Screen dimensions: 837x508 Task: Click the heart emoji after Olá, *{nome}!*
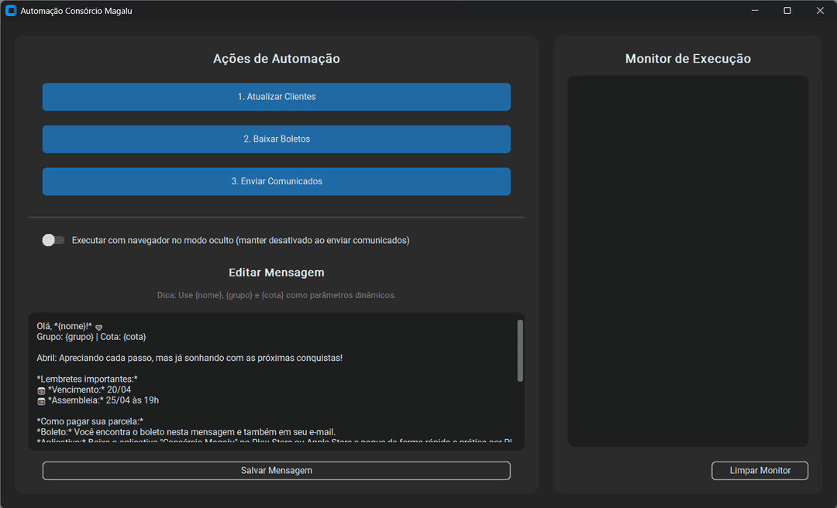[x=98, y=327]
